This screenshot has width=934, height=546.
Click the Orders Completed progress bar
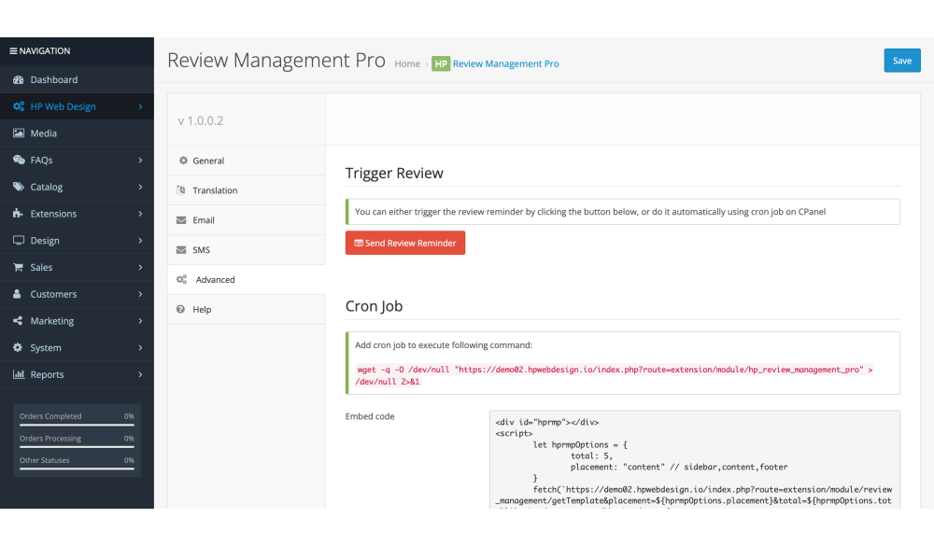77,425
